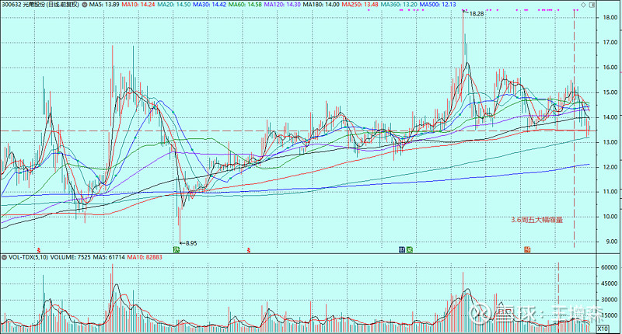Click the red event marker in the middle of the time axis
622x334 pixels.
pos(248,250)
